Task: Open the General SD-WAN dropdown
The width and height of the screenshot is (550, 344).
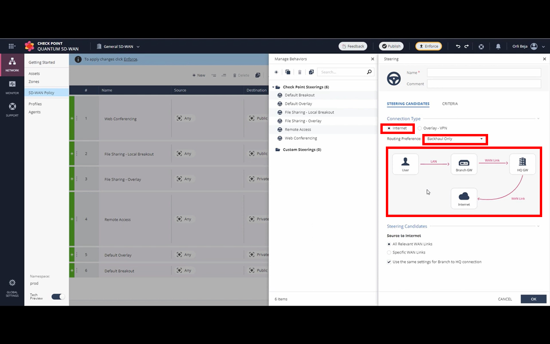Action: 118,46
